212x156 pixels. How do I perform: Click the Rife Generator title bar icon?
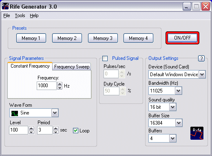click(5, 6)
